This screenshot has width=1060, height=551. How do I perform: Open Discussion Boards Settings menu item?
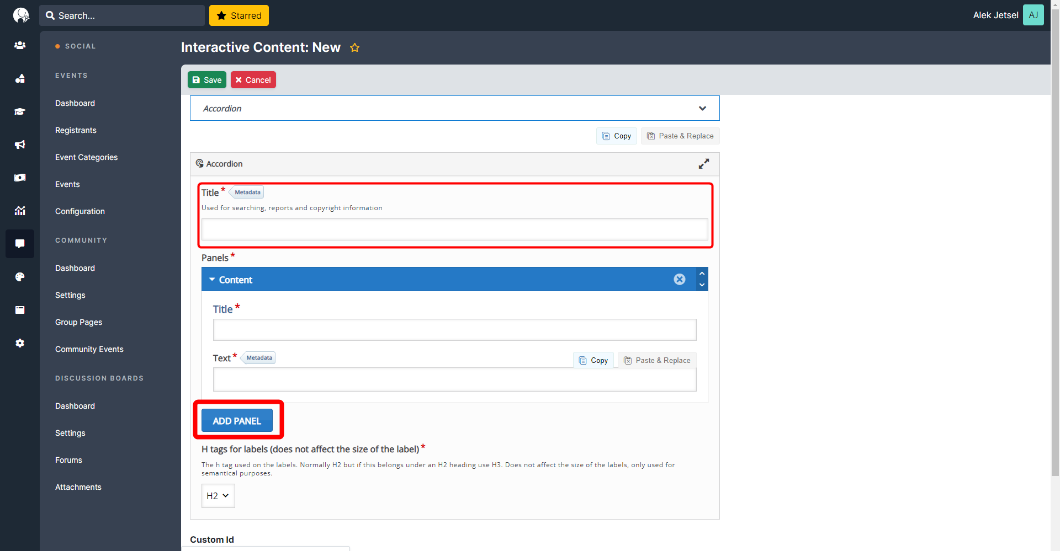pos(70,433)
